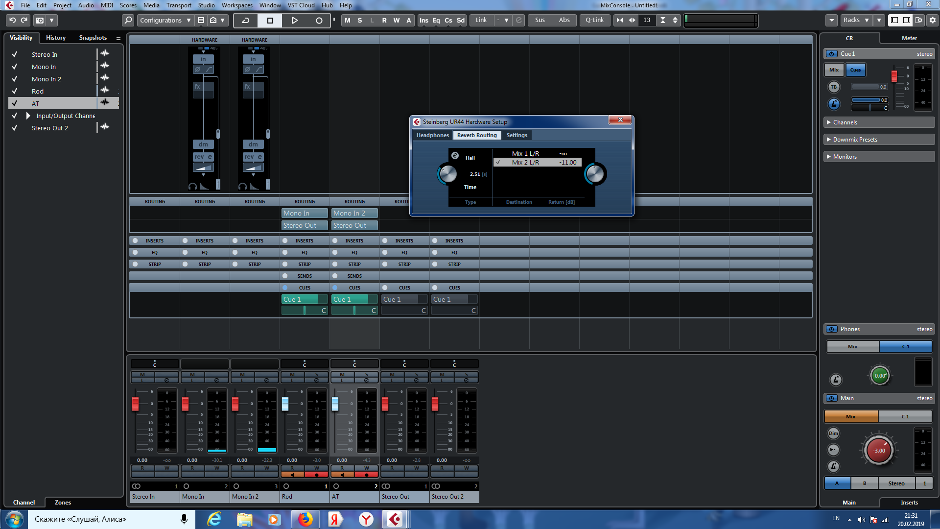Click the Stop transport button
Image resolution: width=940 pixels, height=529 pixels.
(270, 20)
